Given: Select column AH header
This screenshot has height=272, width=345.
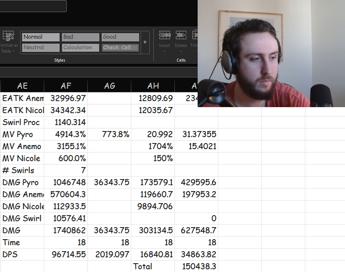Looking at the screenshot, I should pos(153,86).
